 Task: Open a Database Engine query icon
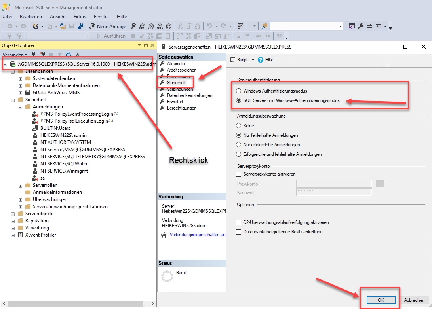pyautogui.click(x=133, y=26)
